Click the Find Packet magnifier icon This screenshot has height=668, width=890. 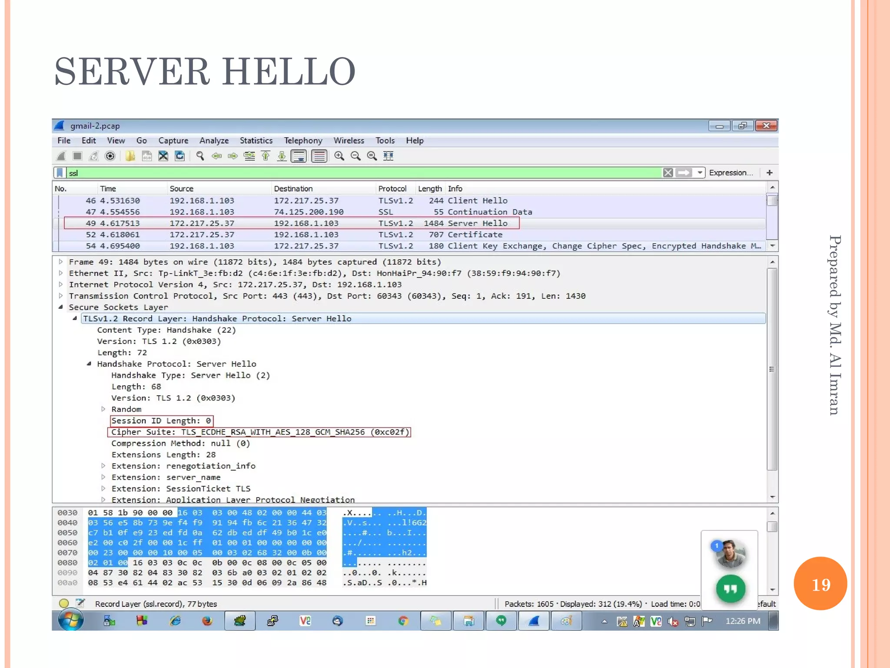200,156
